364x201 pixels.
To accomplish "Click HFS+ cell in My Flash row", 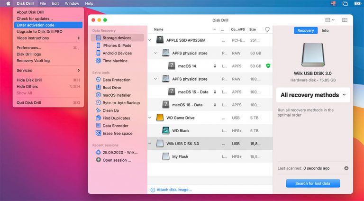I will (237, 157).
